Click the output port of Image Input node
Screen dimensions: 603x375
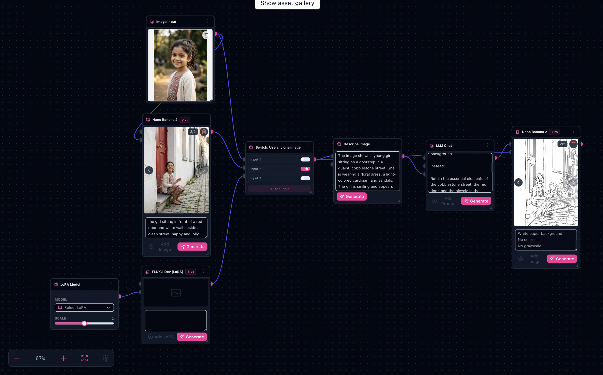[216, 34]
